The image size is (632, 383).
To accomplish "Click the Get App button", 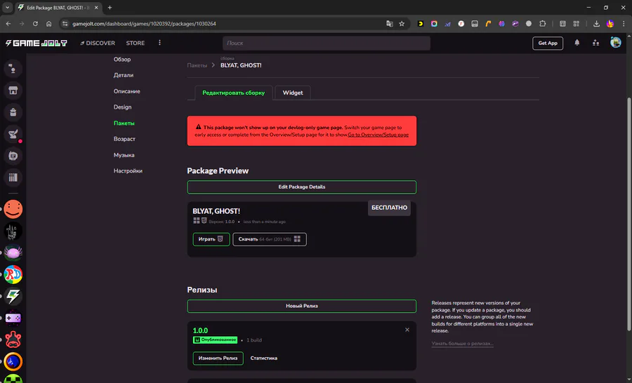I will pos(548,43).
